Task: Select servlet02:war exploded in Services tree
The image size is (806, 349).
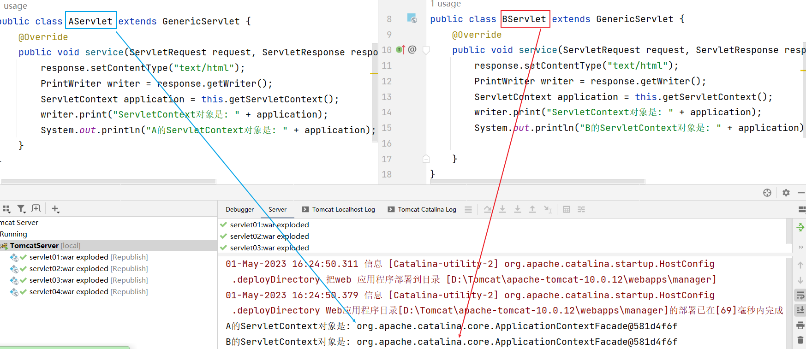Action: pyautogui.click(x=89, y=268)
